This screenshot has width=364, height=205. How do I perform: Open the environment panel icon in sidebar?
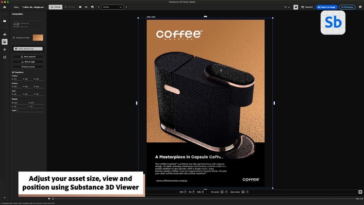[x=4, y=34]
